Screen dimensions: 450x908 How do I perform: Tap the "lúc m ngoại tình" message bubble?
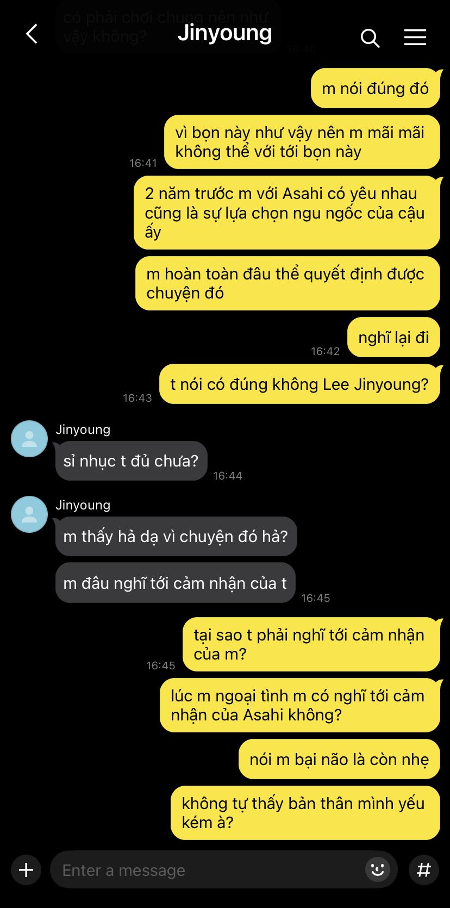click(x=300, y=705)
